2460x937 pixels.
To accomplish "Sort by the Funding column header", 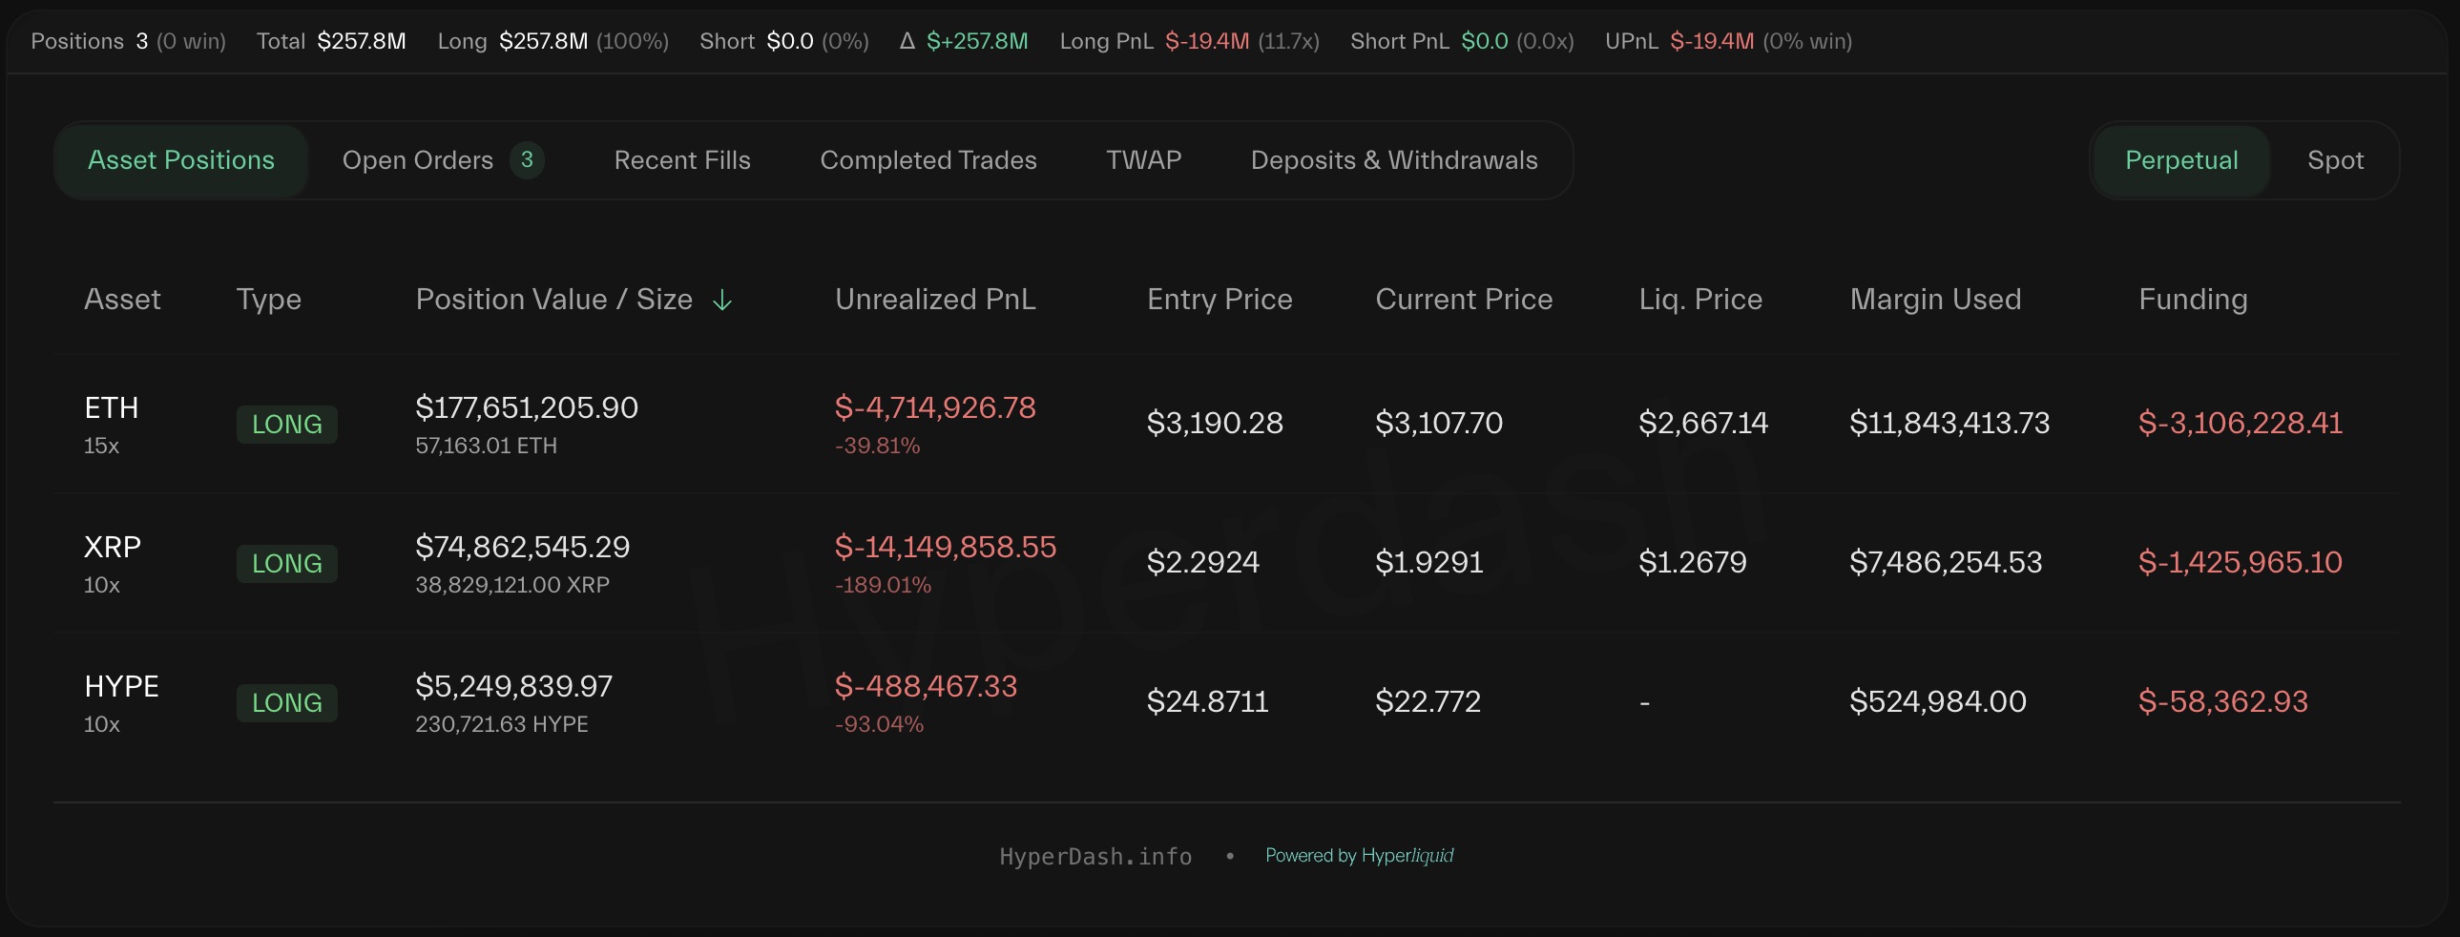I will (2193, 299).
